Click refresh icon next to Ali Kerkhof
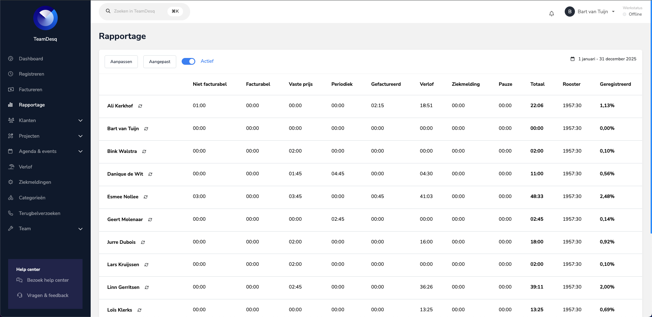 click(140, 106)
